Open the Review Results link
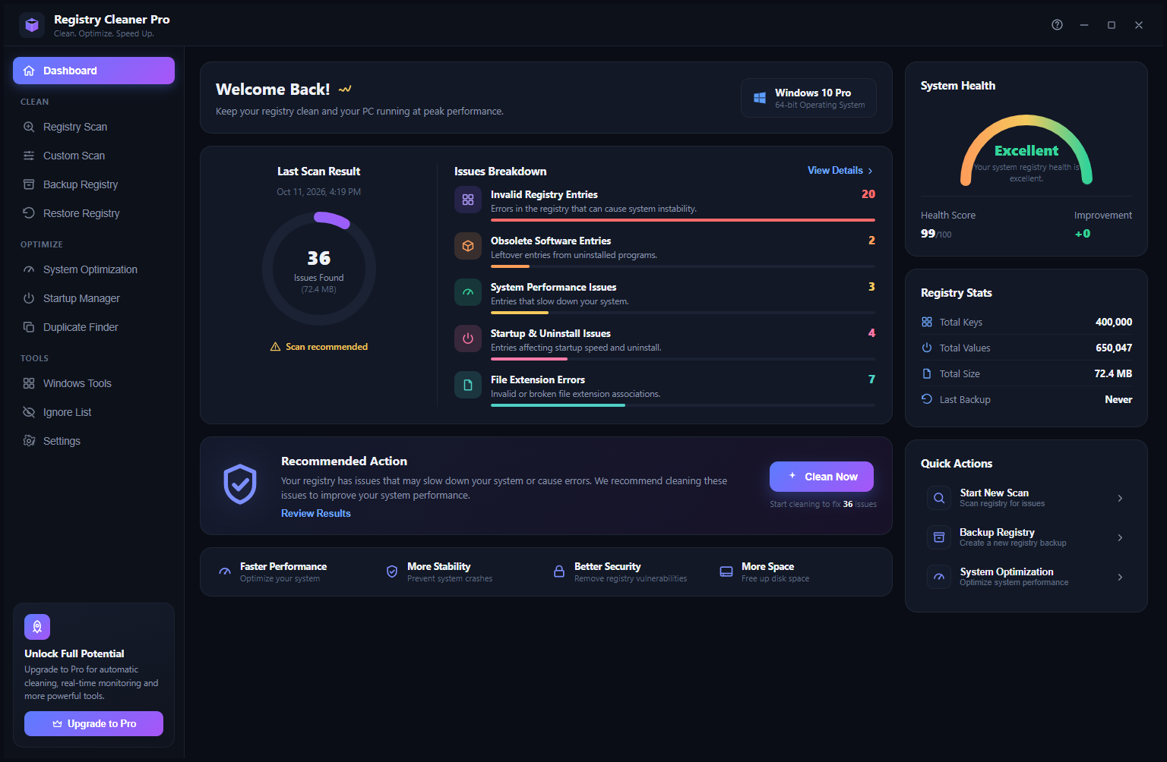Screen dimensions: 1167x762 316,514
